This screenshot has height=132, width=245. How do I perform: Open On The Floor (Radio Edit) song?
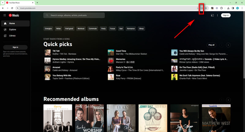[x=197, y=67]
